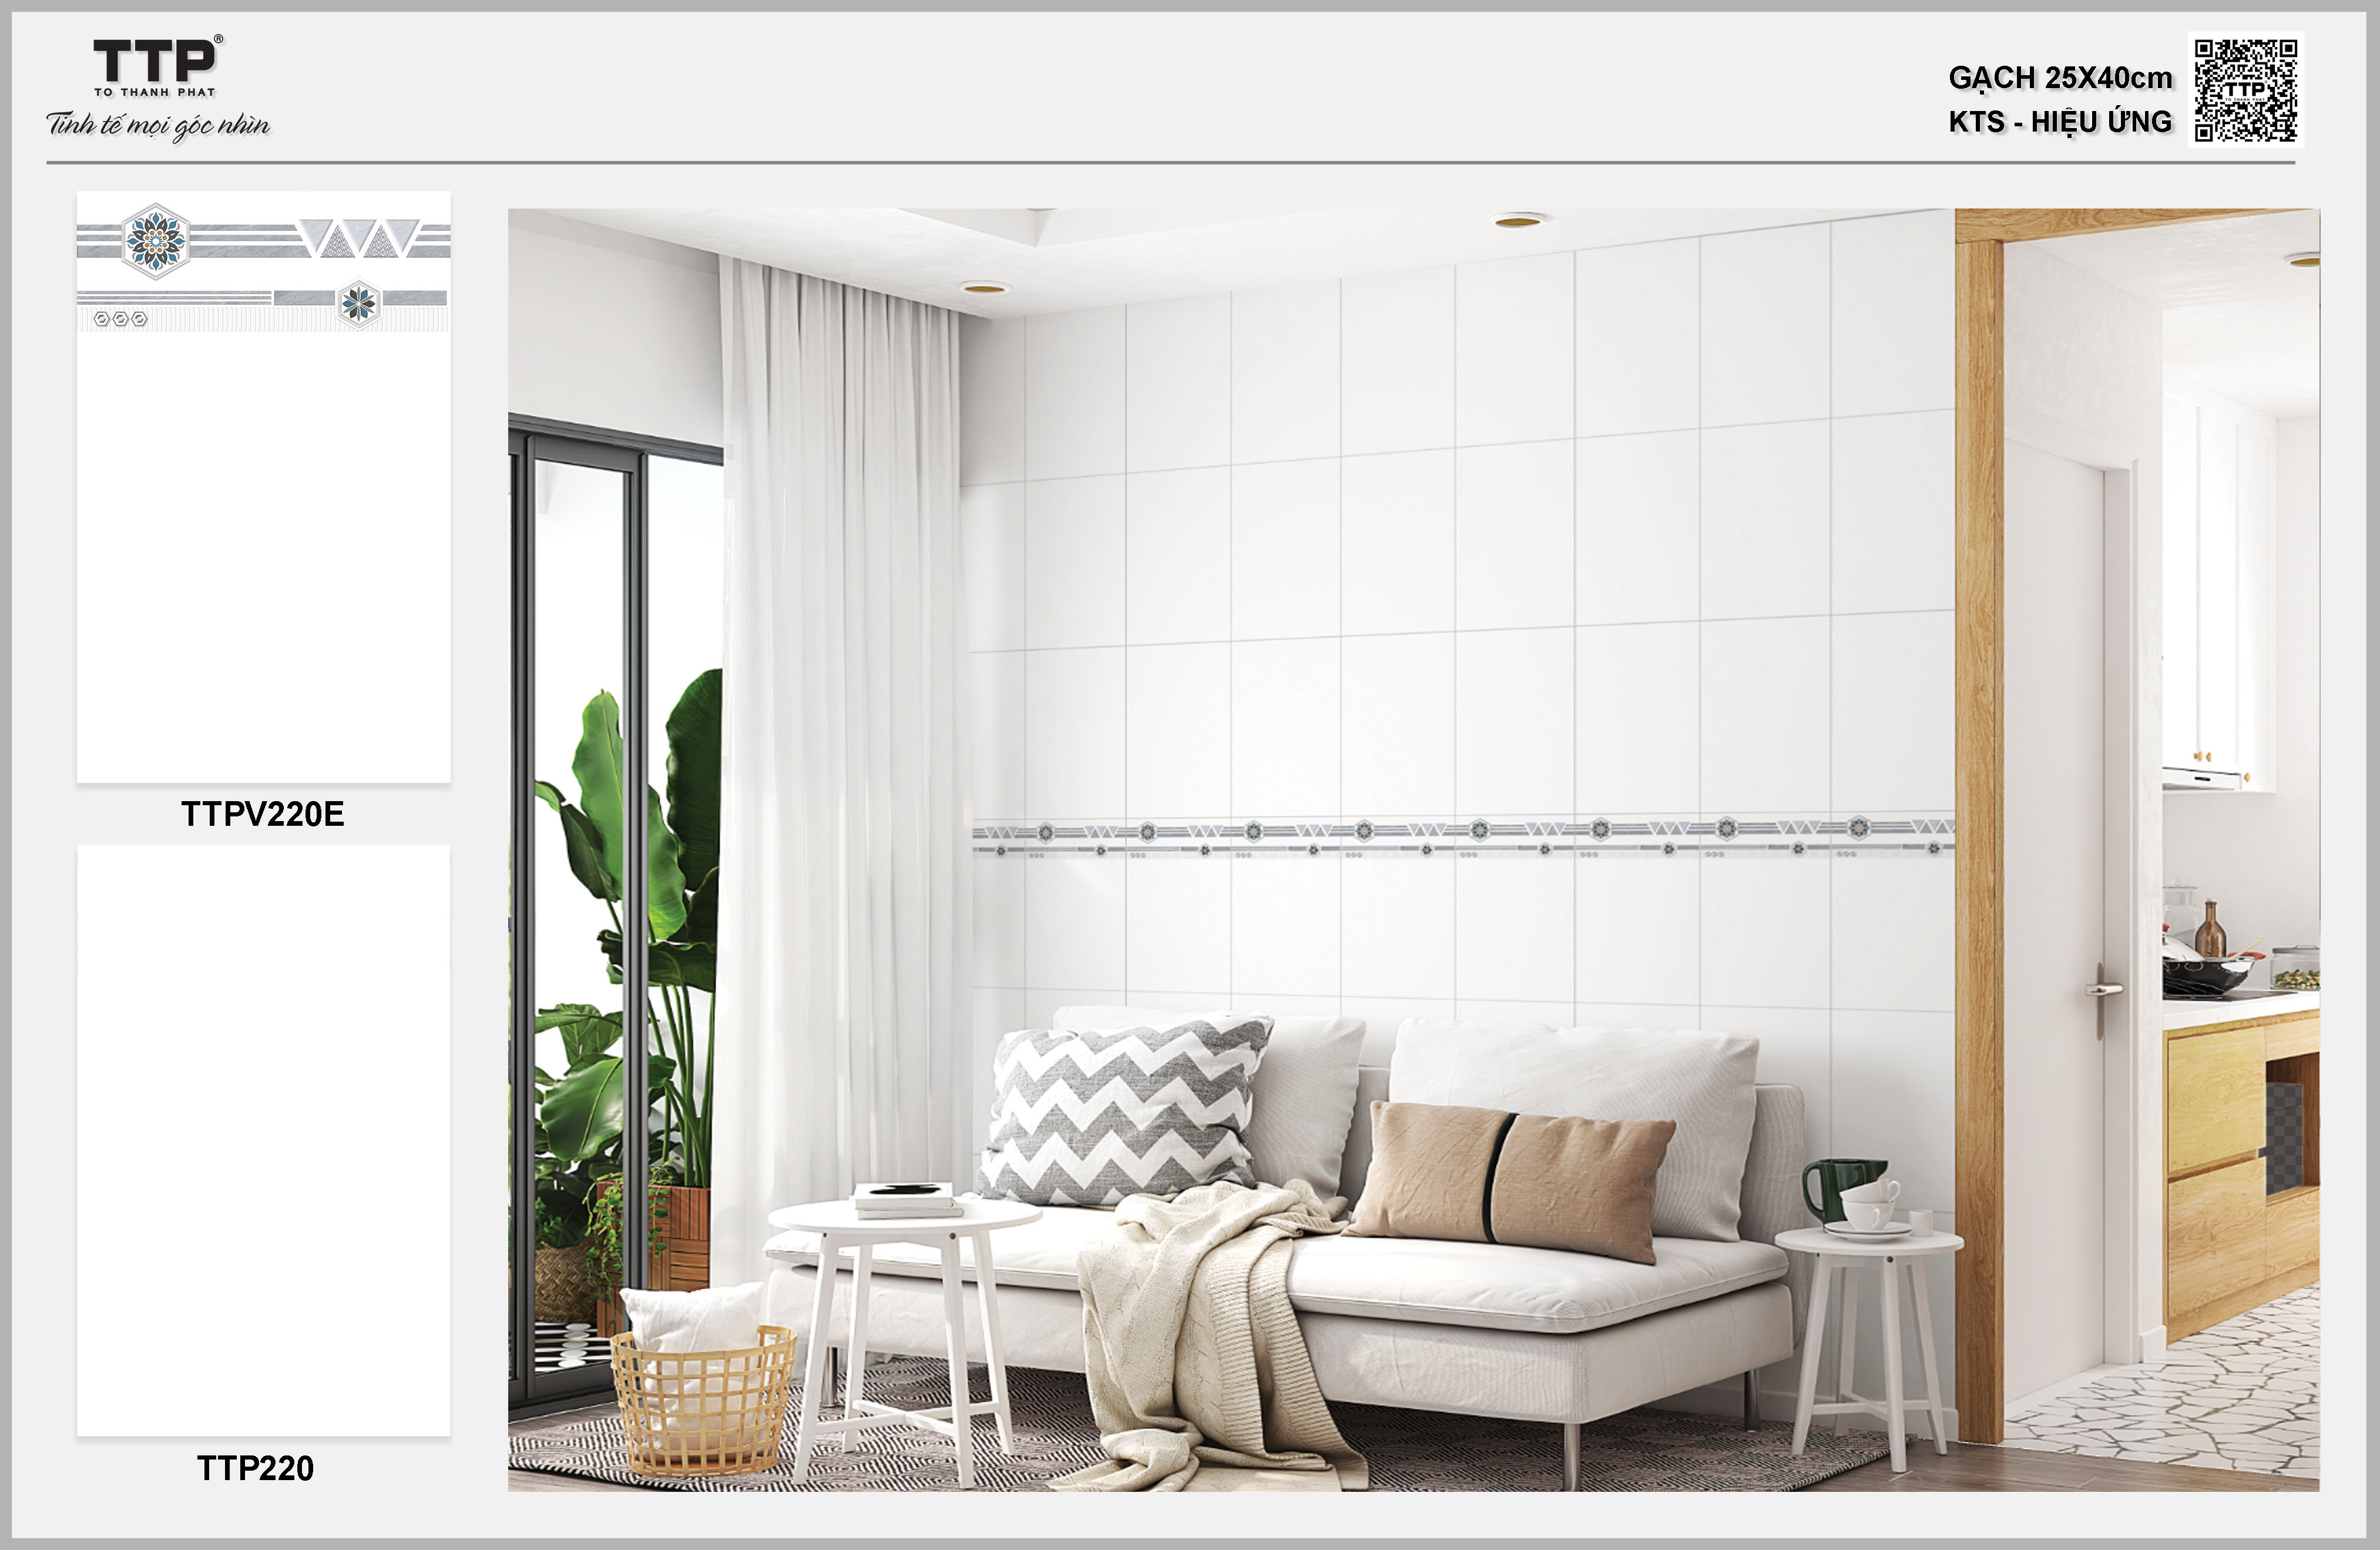2380x1550 pixels.
Task: Select the TTP220 product code label
Action: pos(256,1468)
